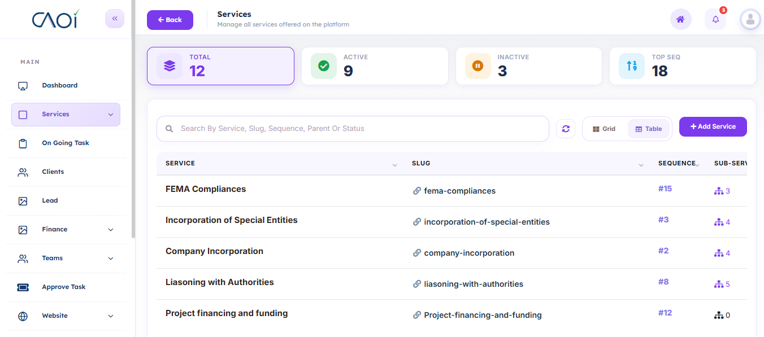Image resolution: width=764 pixels, height=337 pixels.
Task: Click the Clients people icon
Action: (x=23, y=172)
